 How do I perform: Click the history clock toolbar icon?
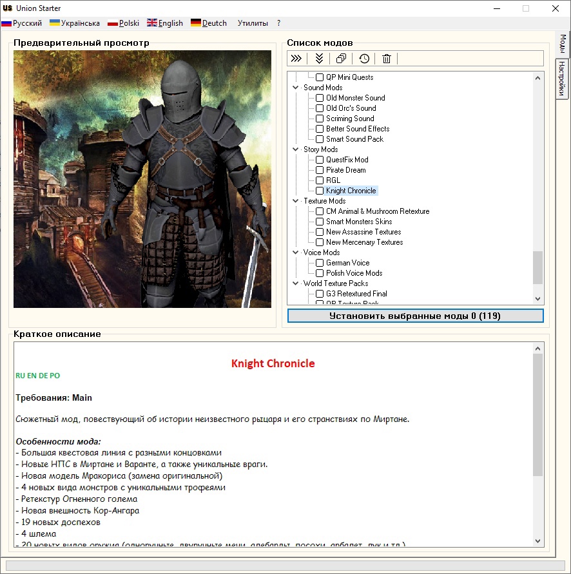364,59
